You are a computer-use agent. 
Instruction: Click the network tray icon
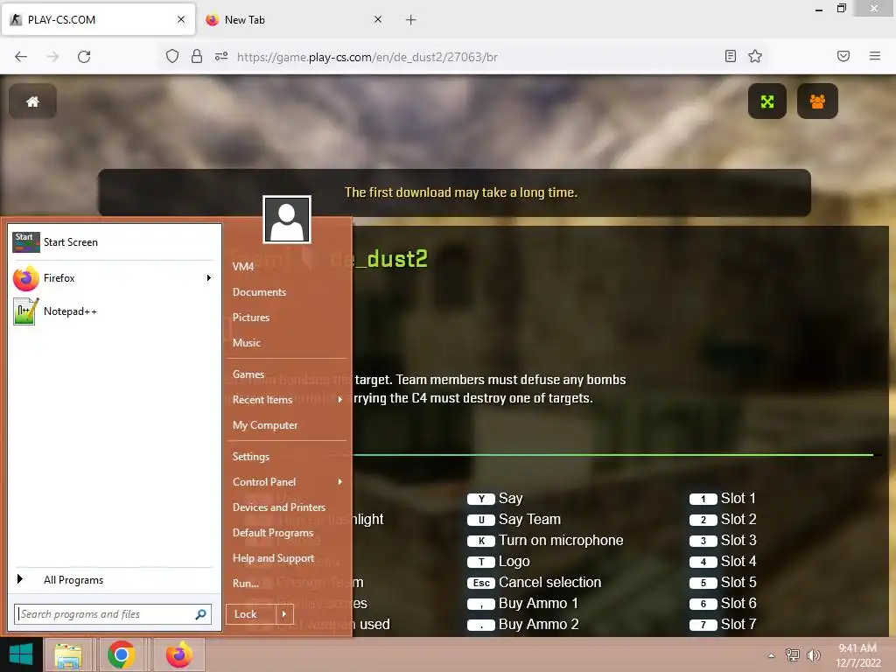[x=792, y=654]
